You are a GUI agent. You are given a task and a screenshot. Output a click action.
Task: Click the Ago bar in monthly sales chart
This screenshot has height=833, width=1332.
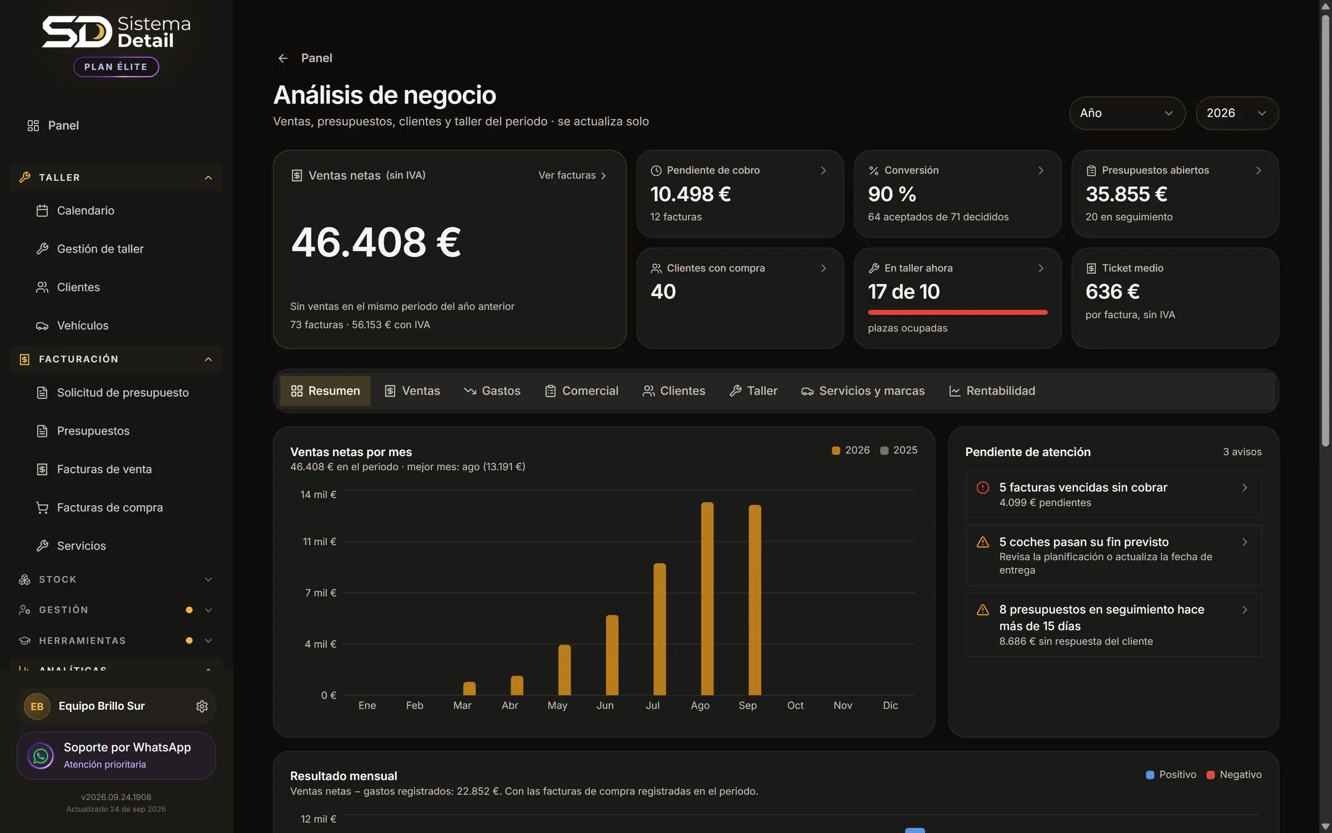coord(707,598)
